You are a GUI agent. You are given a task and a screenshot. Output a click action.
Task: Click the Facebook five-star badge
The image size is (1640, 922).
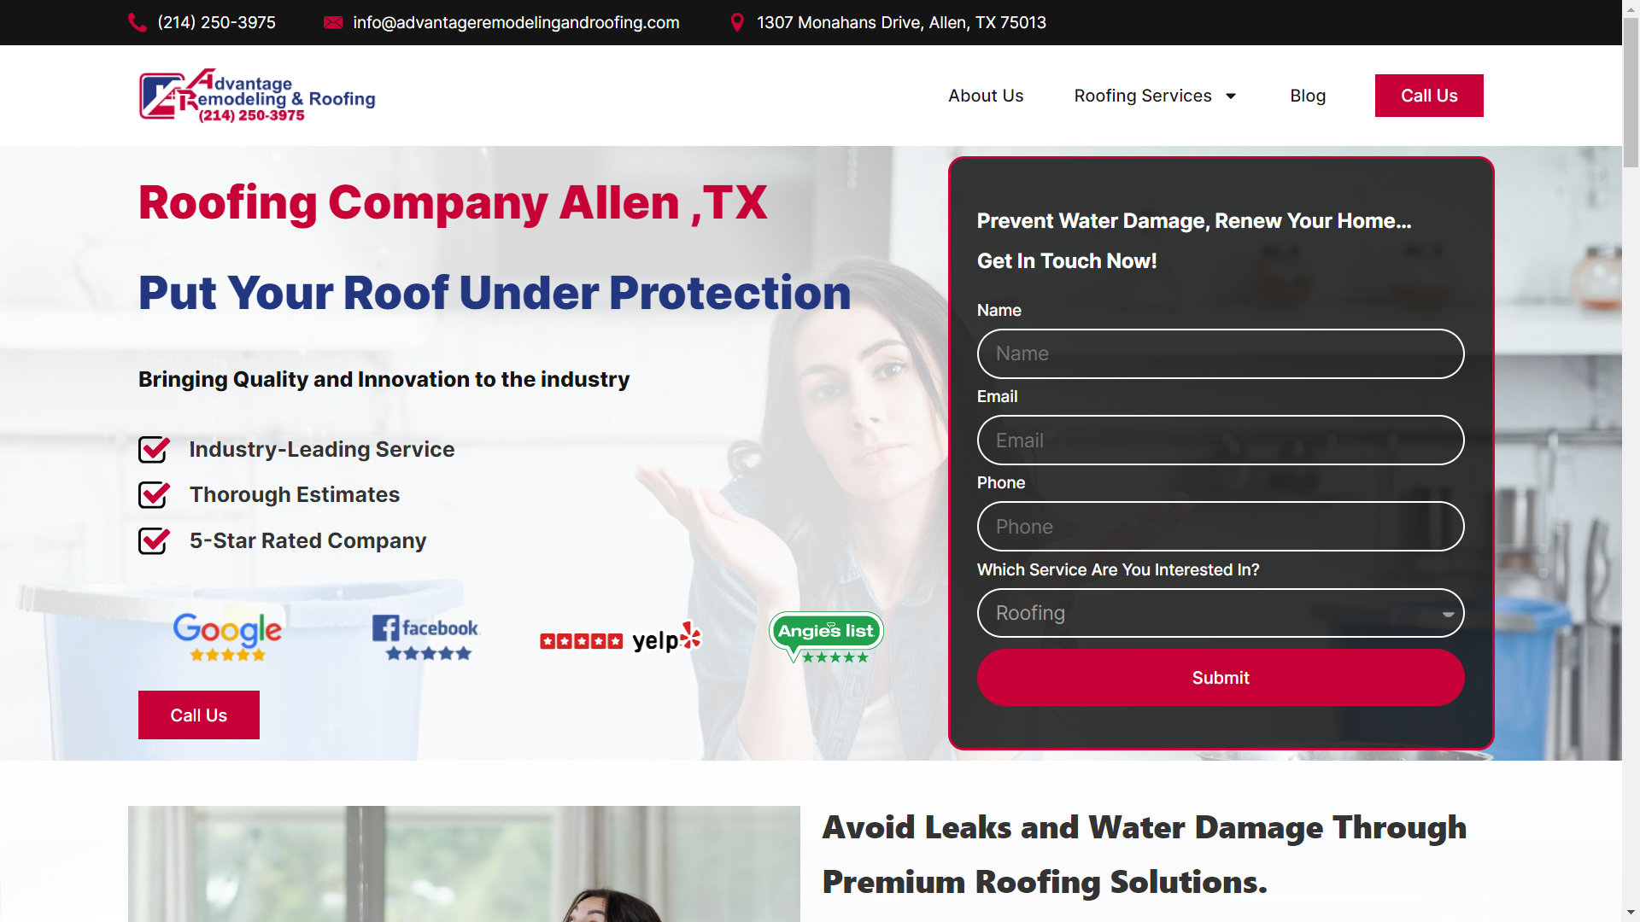click(x=425, y=637)
